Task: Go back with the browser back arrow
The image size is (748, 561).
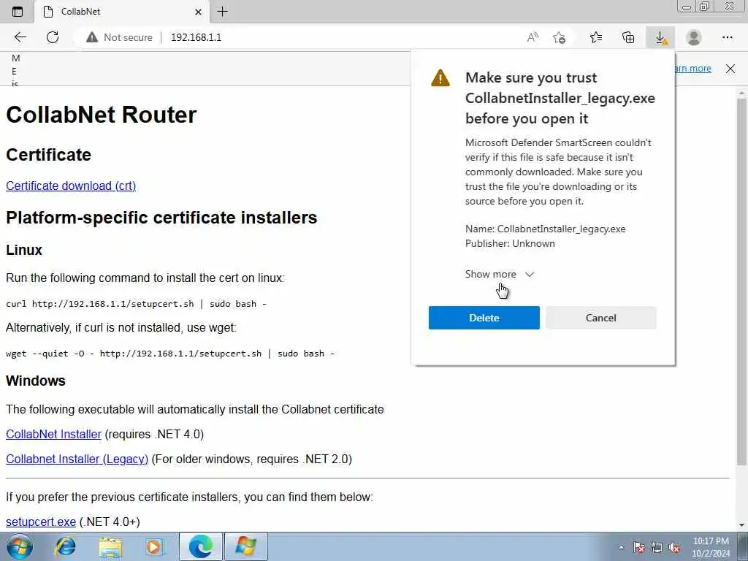Action: point(20,37)
